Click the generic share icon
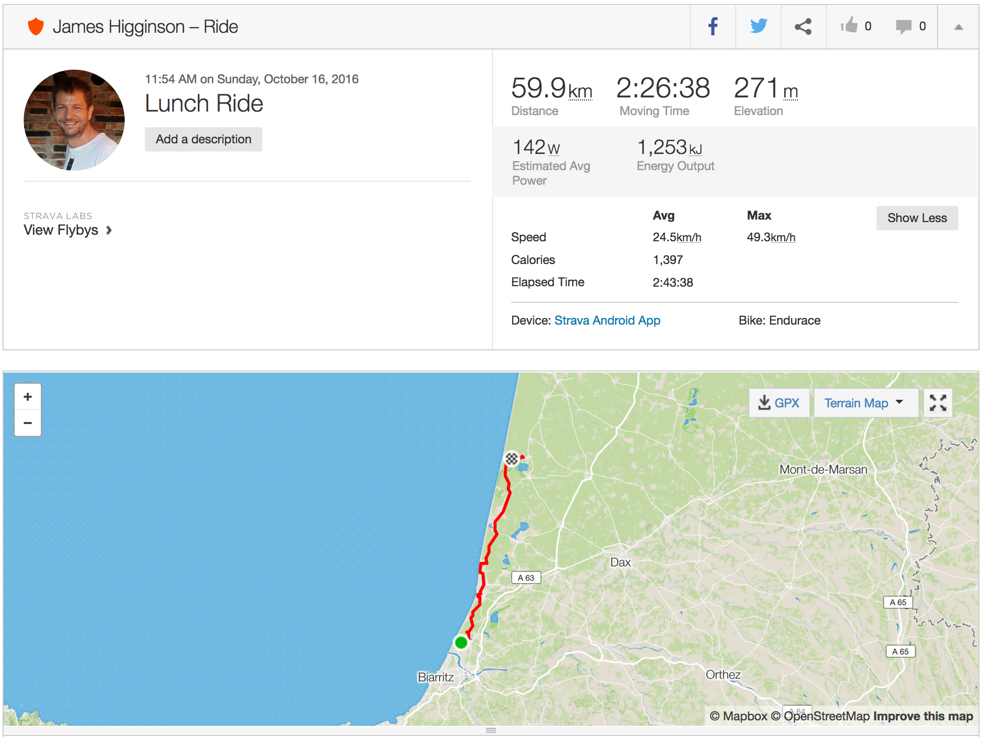The height and width of the screenshot is (737, 982). coord(803,27)
